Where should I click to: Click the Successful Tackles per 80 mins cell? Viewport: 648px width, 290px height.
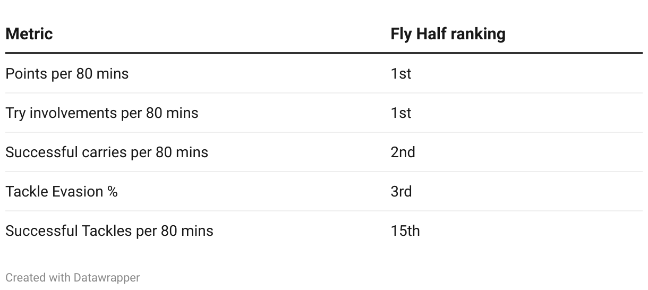click(x=109, y=231)
